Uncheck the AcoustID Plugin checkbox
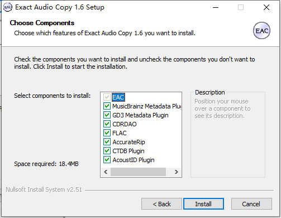Viewport: 281px width, 218px height. [x=107, y=160]
